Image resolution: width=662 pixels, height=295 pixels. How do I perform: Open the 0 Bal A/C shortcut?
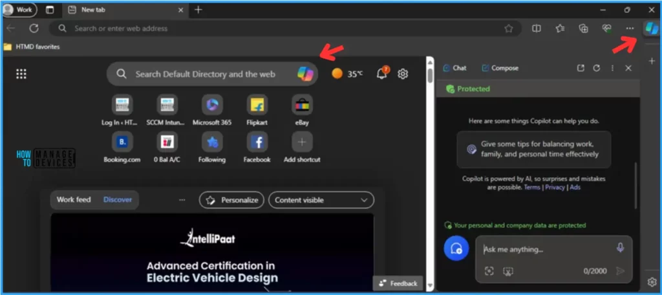coord(167,147)
